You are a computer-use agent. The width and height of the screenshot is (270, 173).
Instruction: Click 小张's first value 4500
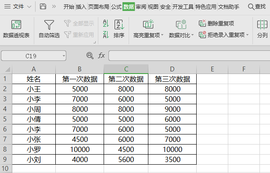point(79,139)
